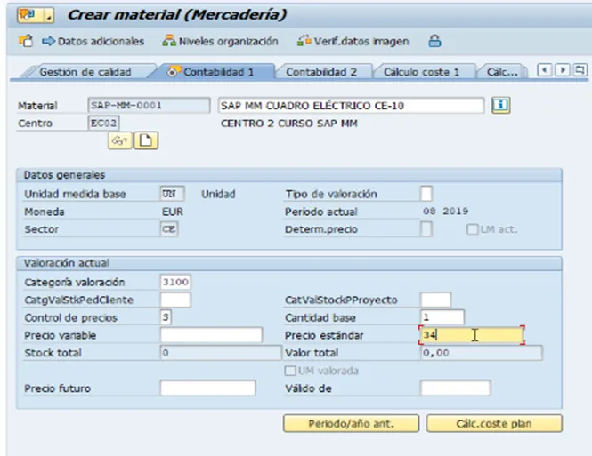Click the Stock total field
Screen dimensions: 592x456
point(221,353)
